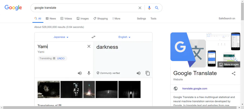Image resolution: width=244 pixels, height=109 pixels.
Task: Visit the translate.google.com link
Action: pyautogui.click(x=195, y=89)
